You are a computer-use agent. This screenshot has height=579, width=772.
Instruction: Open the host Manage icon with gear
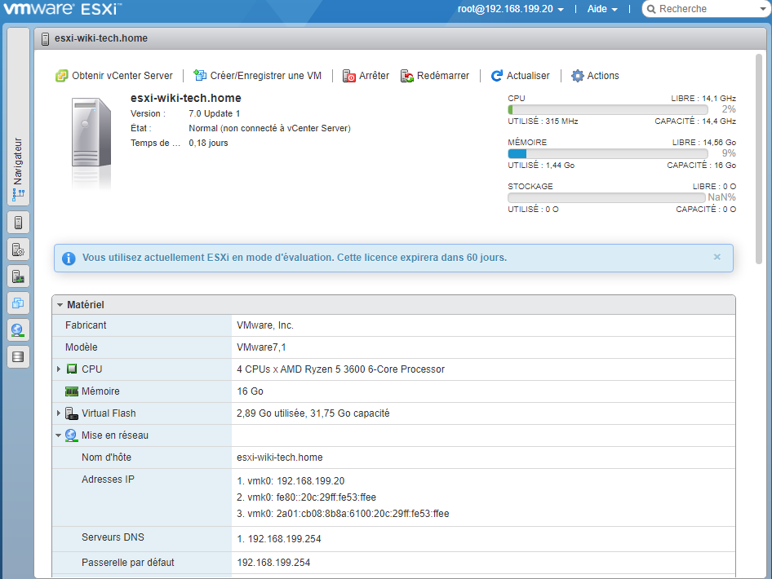18,250
